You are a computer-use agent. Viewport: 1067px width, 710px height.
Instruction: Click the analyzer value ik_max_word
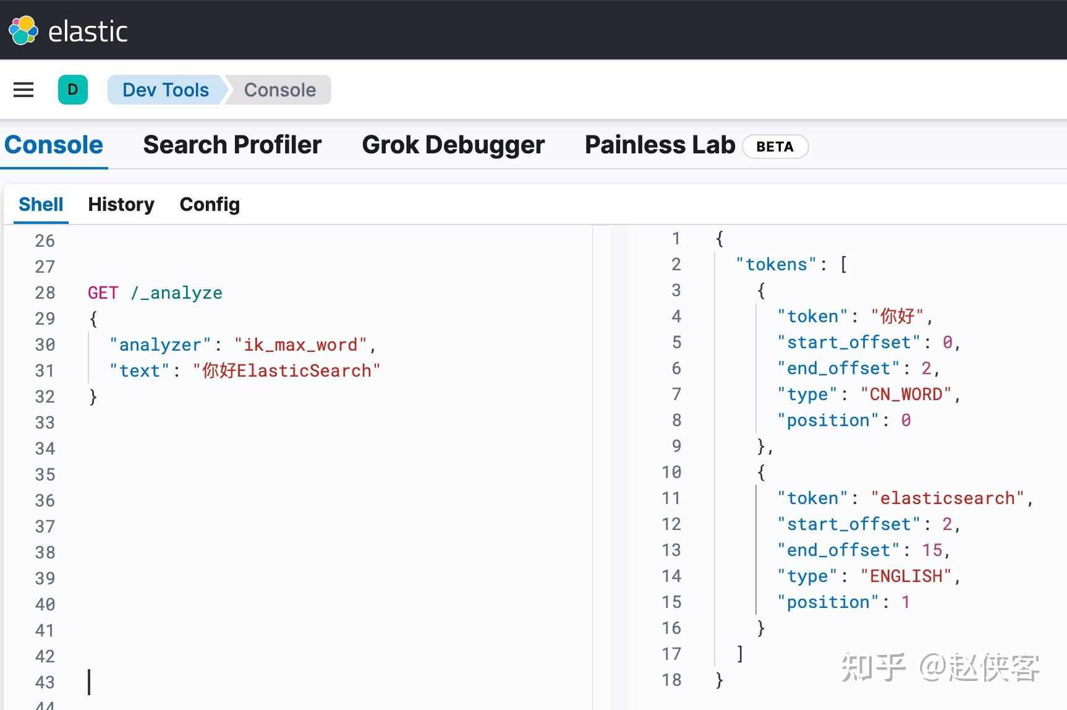(x=301, y=344)
